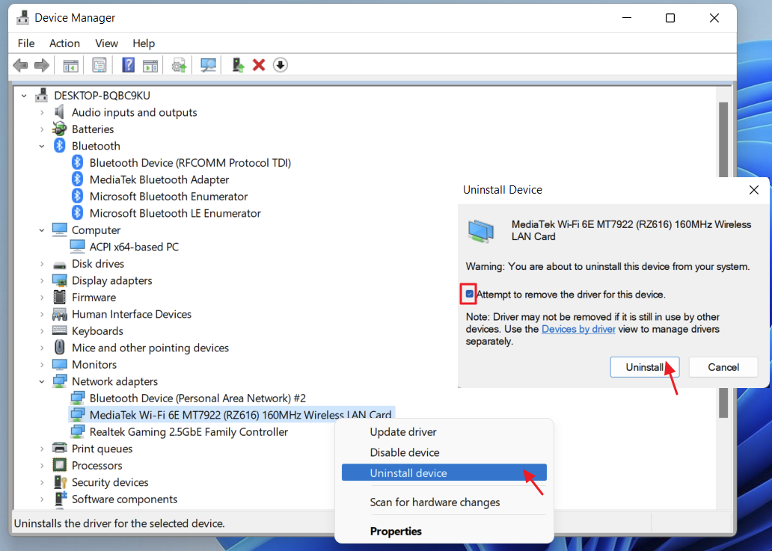772x551 pixels.
Task: Click the blue Help toolbar icon
Action: 128,65
